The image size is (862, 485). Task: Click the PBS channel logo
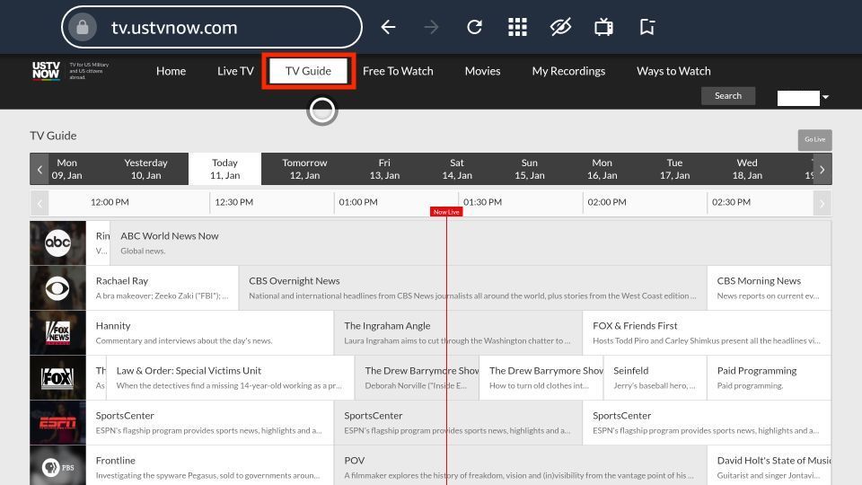point(57,466)
